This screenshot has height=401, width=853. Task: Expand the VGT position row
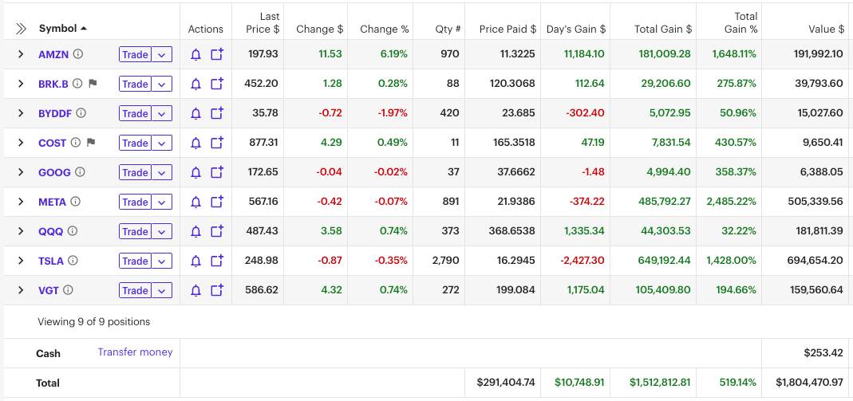(21, 290)
